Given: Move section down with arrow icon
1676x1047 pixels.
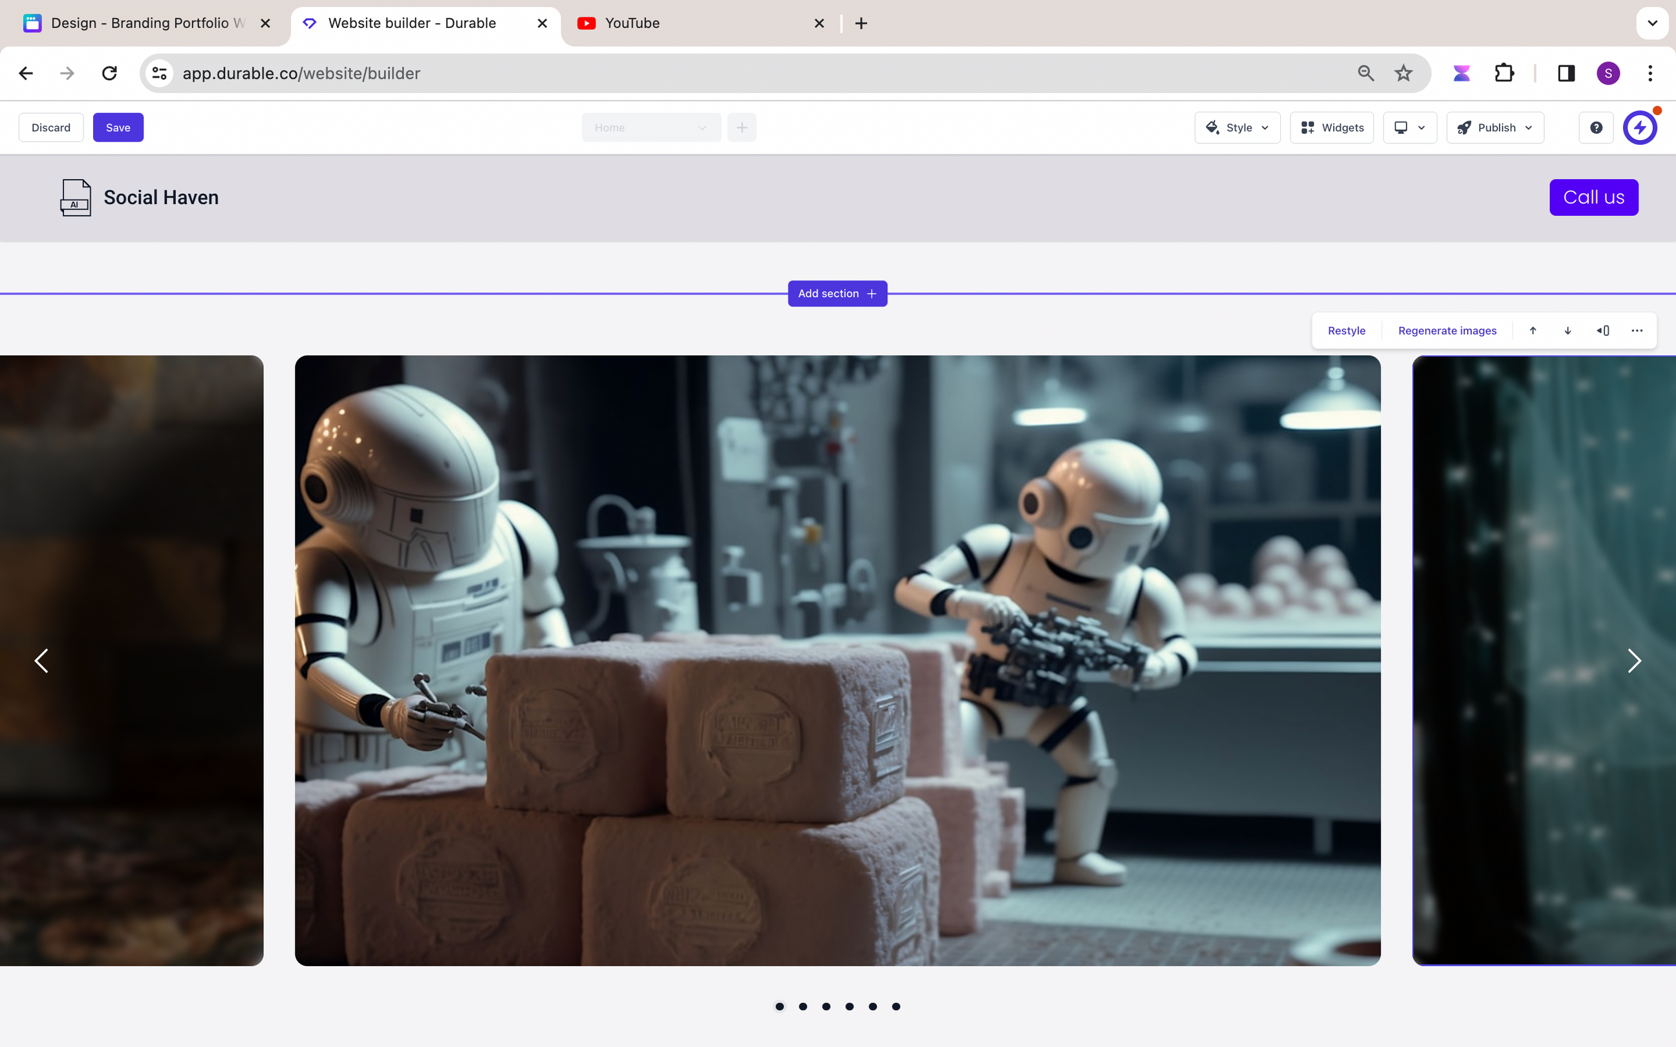Looking at the screenshot, I should [1568, 331].
